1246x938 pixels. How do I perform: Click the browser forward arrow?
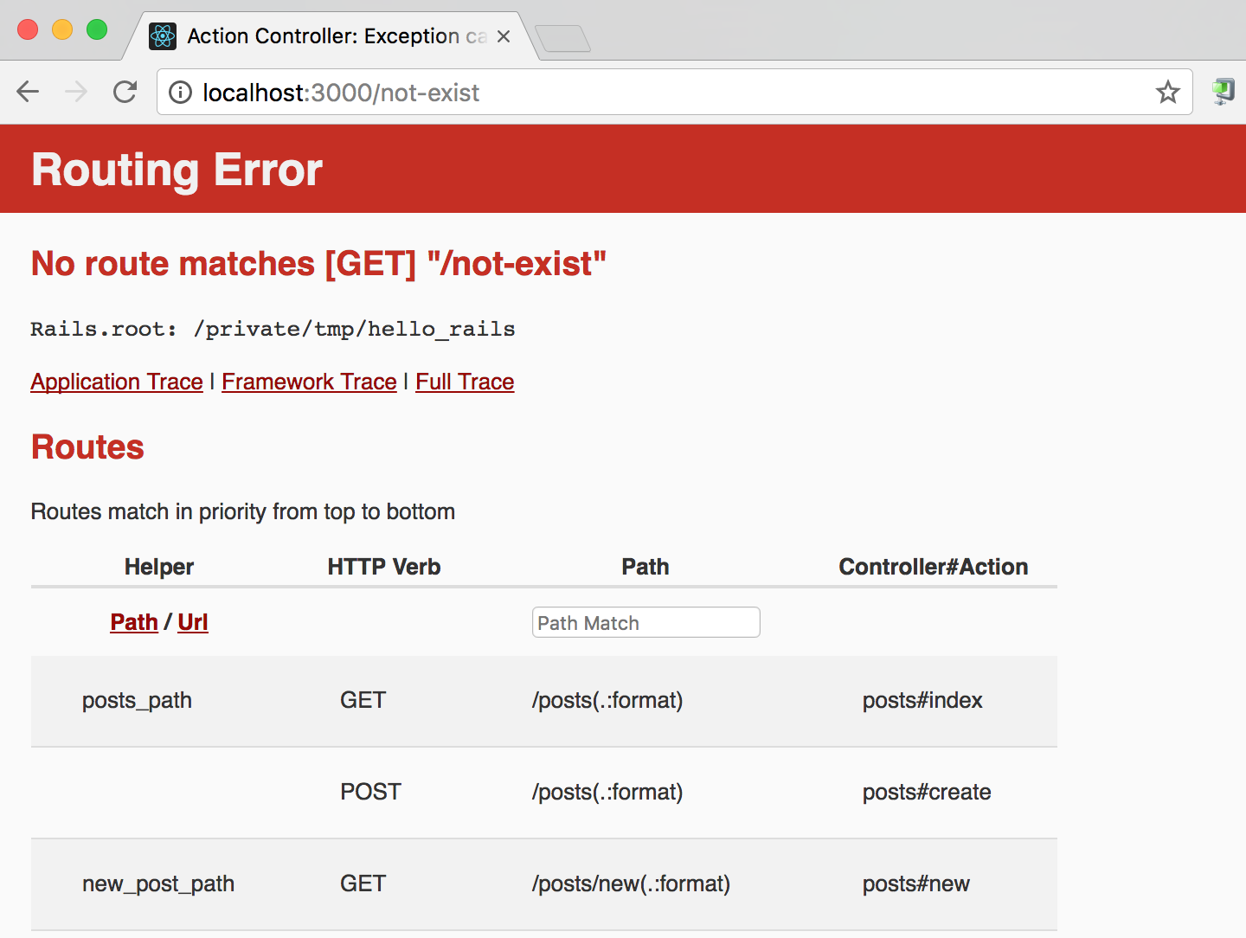click(x=76, y=92)
